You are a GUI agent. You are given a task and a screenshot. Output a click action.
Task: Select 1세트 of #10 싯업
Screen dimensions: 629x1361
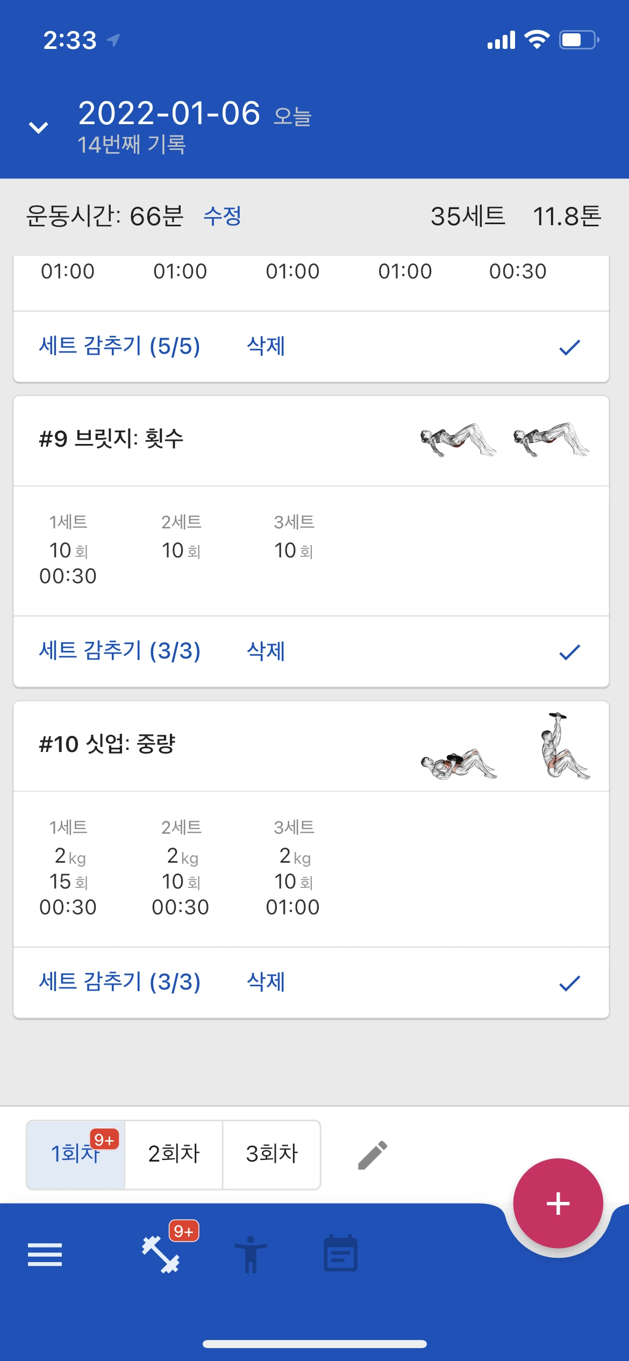click(x=68, y=866)
